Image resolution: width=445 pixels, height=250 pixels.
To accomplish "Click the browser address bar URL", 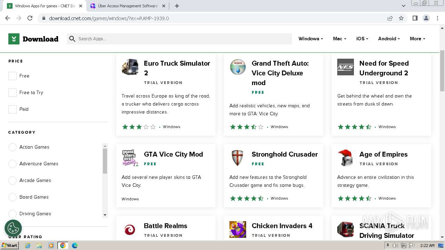I will [x=109, y=18].
